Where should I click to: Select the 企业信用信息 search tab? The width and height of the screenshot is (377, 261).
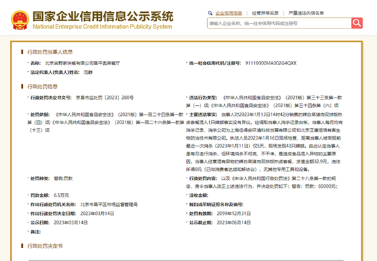point(228,13)
